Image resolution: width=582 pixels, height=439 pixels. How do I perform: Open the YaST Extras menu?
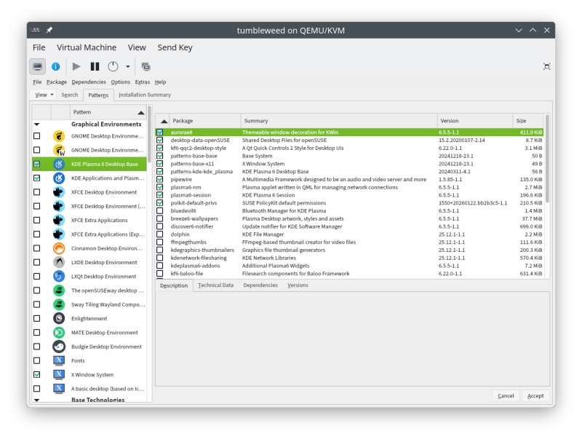(143, 82)
